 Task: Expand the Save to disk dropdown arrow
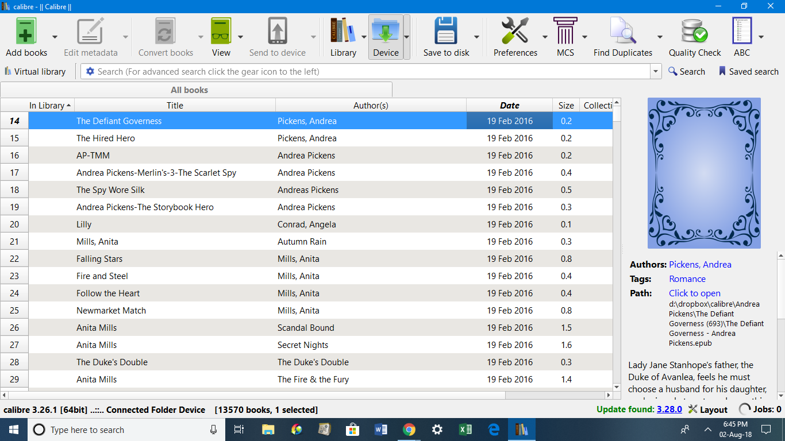[x=476, y=37]
